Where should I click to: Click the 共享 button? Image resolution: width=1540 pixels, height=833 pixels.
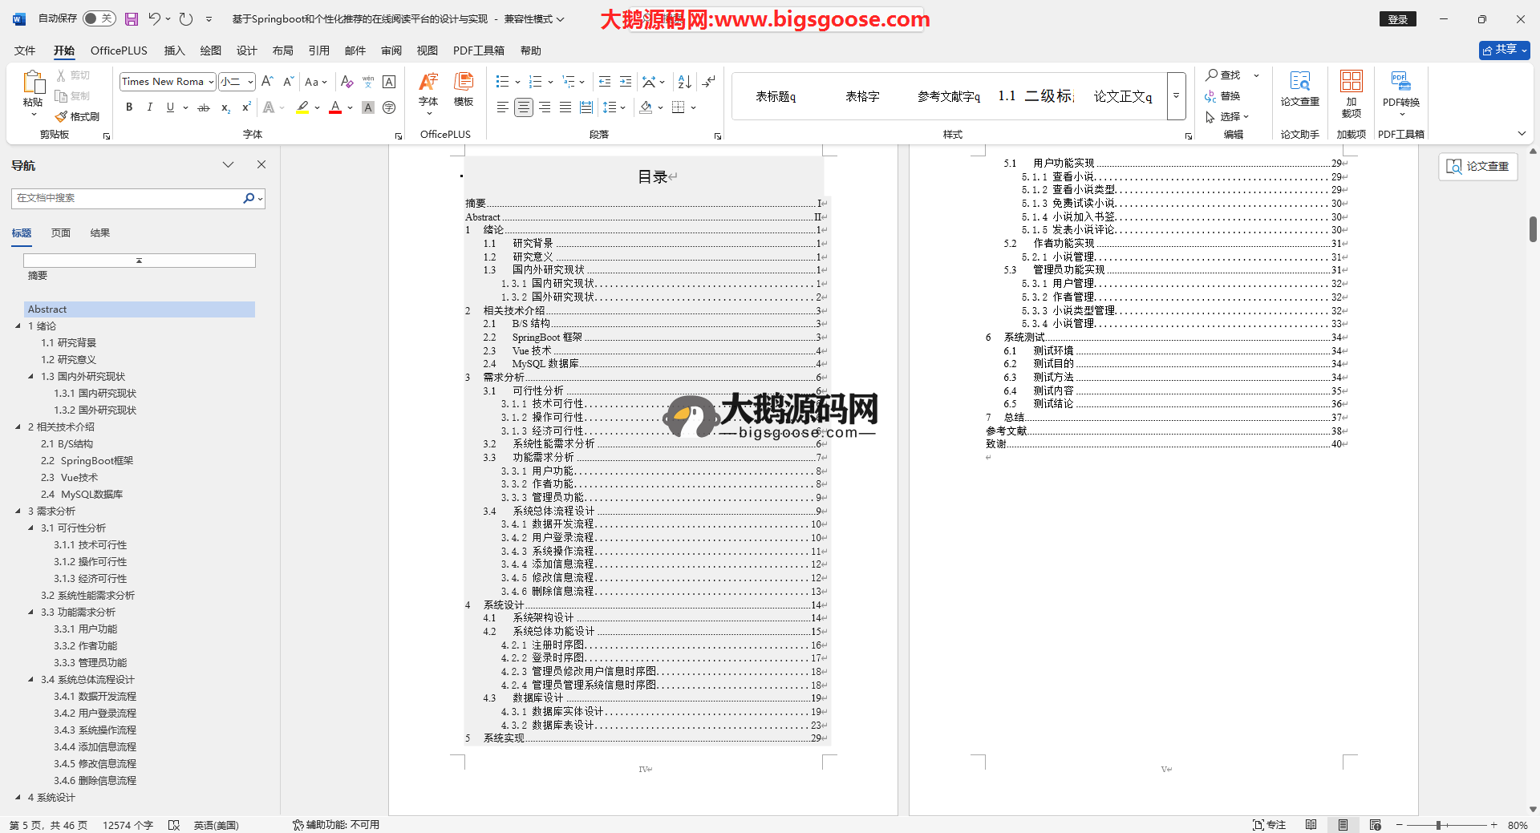(x=1504, y=50)
